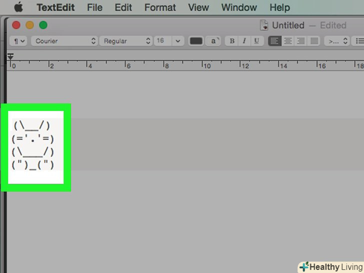Open the list bullets and numbering button
The height and width of the screenshot is (273, 364).
click(x=358, y=41)
